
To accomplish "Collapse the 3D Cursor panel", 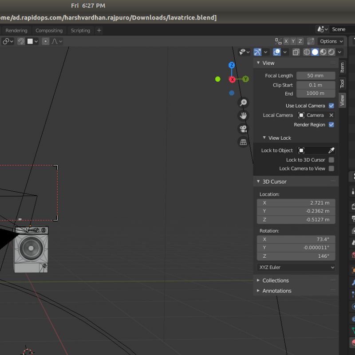I will point(258,181).
